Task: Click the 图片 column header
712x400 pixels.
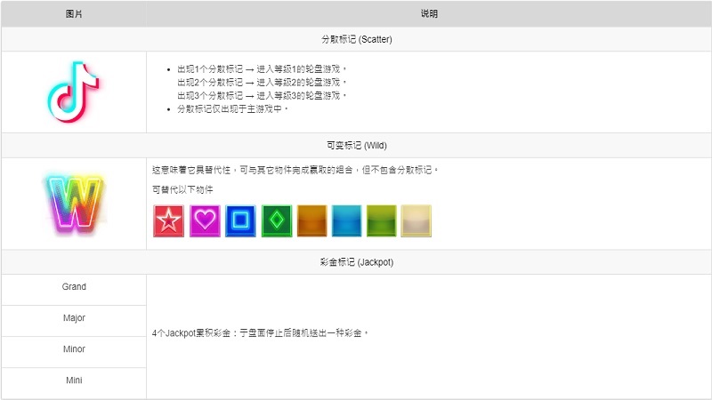Action: [74, 13]
